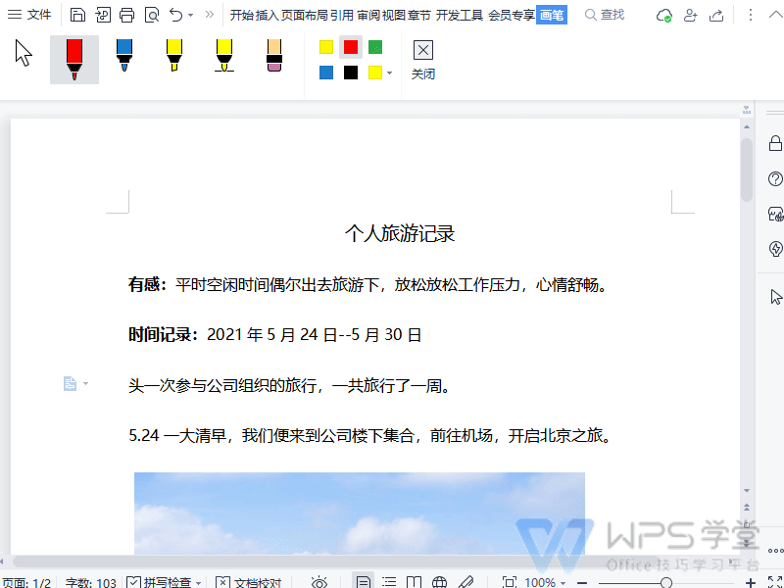Image resolution: width=784 pixels, height=588 pixels.
Task: Pick the yellow swatch in top row
Action: [326, 47]
